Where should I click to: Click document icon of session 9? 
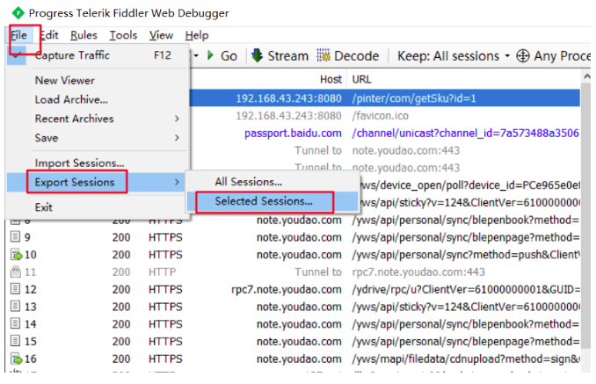click(15, 237)
